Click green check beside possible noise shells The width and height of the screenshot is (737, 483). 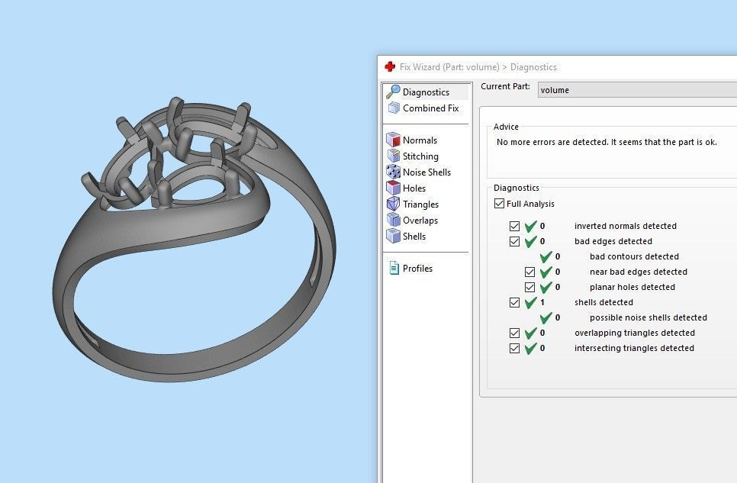point(546,318)
